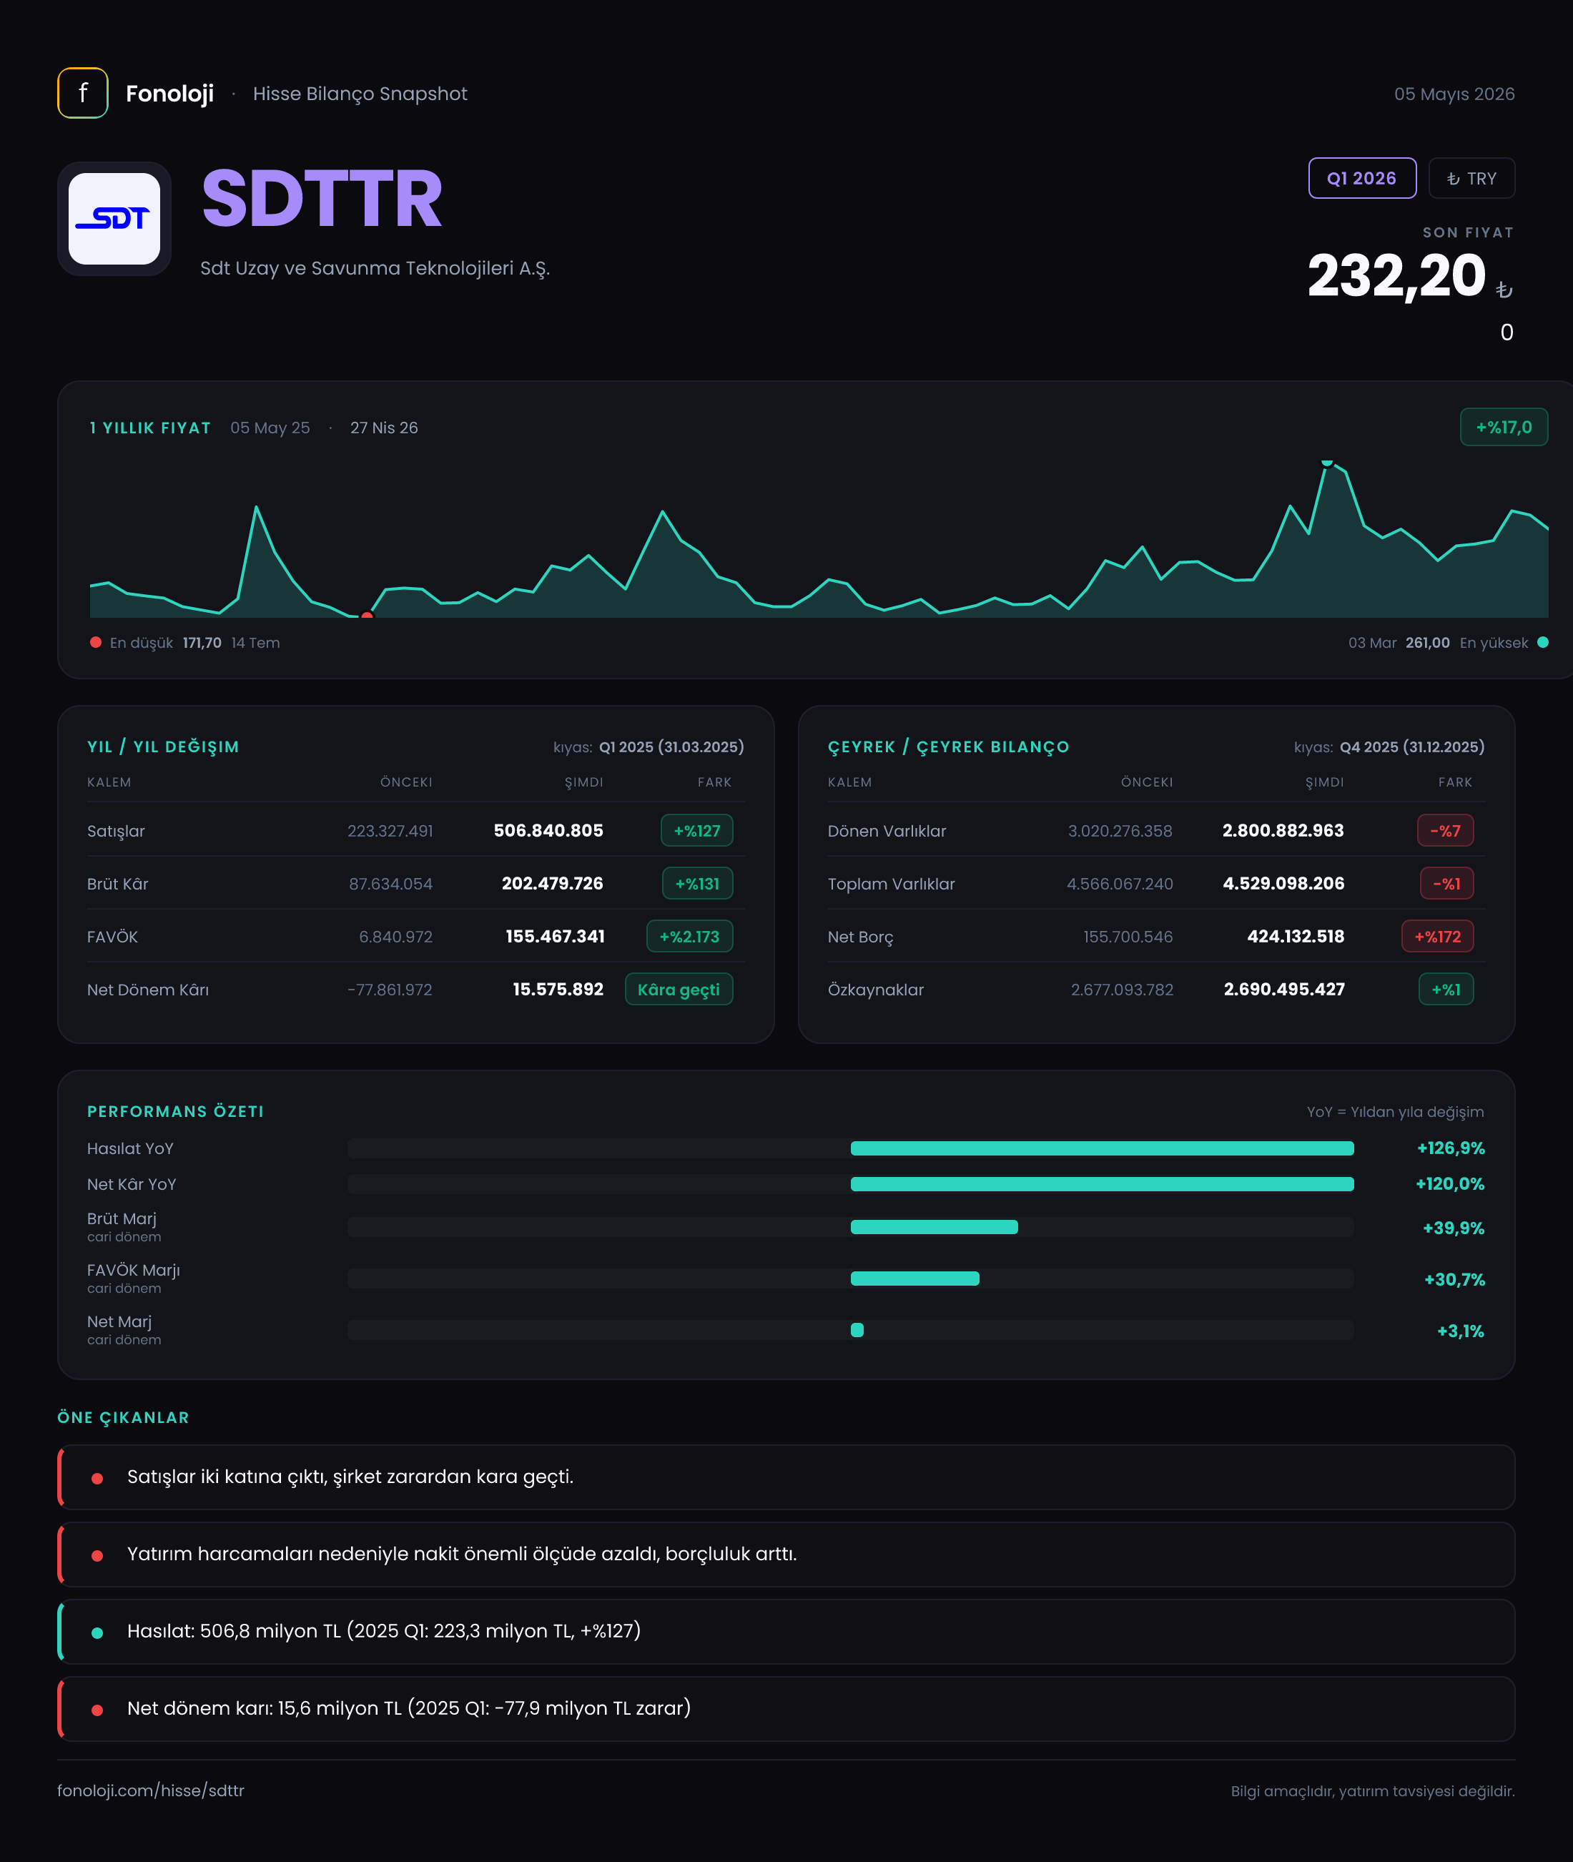Click the red En düşük legend dot
1573x1862 pixels.
(x=95, y=642)
